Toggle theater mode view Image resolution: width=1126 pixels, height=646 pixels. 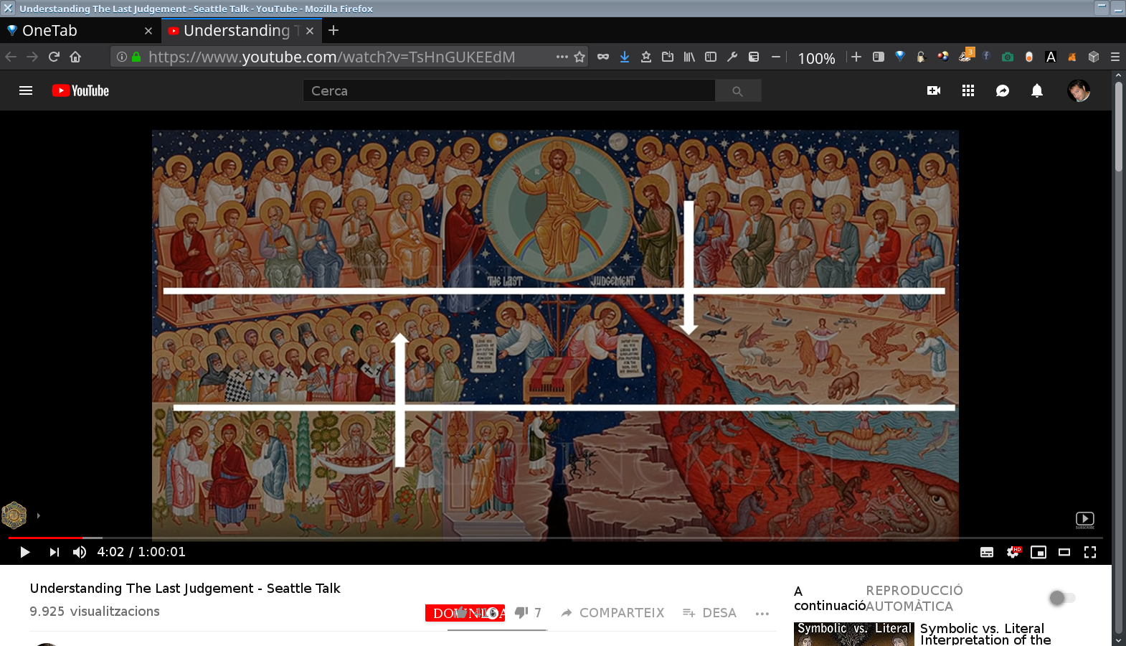pos(1064,552)
